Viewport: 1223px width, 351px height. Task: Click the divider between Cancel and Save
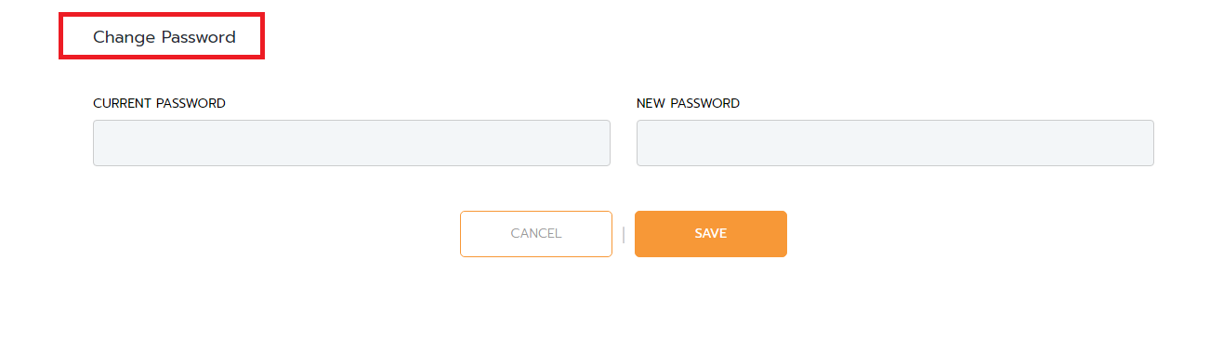[x=624, y=234]
